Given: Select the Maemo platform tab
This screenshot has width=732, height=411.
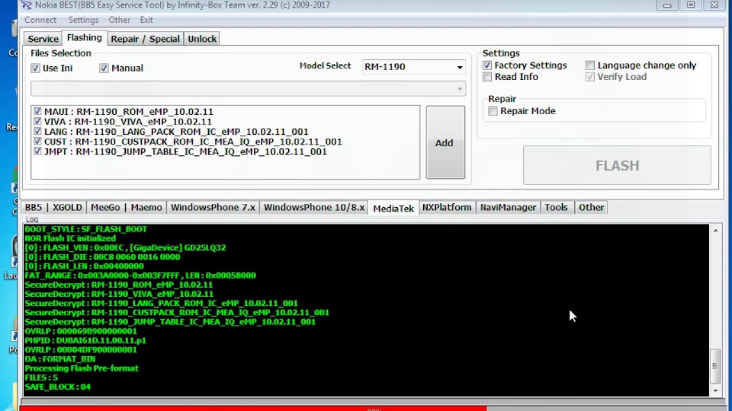Looking at the screenshot, I should pyautogui.click(x=146, y=207).
